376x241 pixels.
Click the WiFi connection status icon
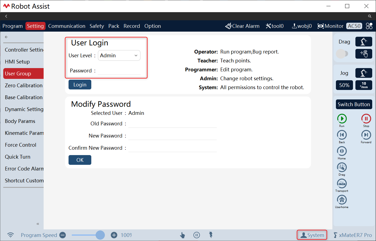11,235
